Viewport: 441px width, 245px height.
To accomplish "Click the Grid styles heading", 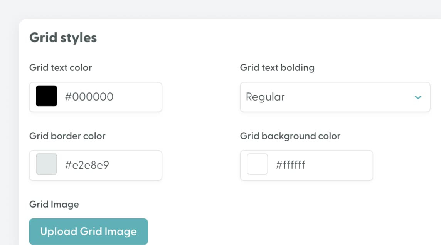I will click(63, 37).
